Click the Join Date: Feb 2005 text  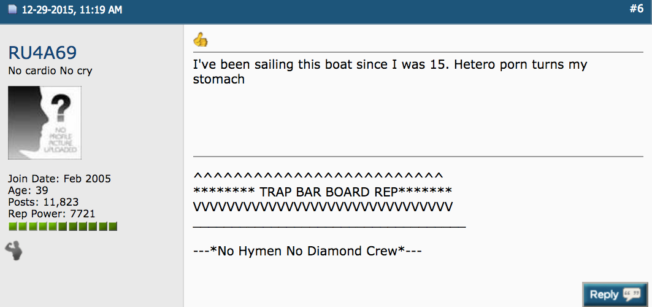coord(59,179)
